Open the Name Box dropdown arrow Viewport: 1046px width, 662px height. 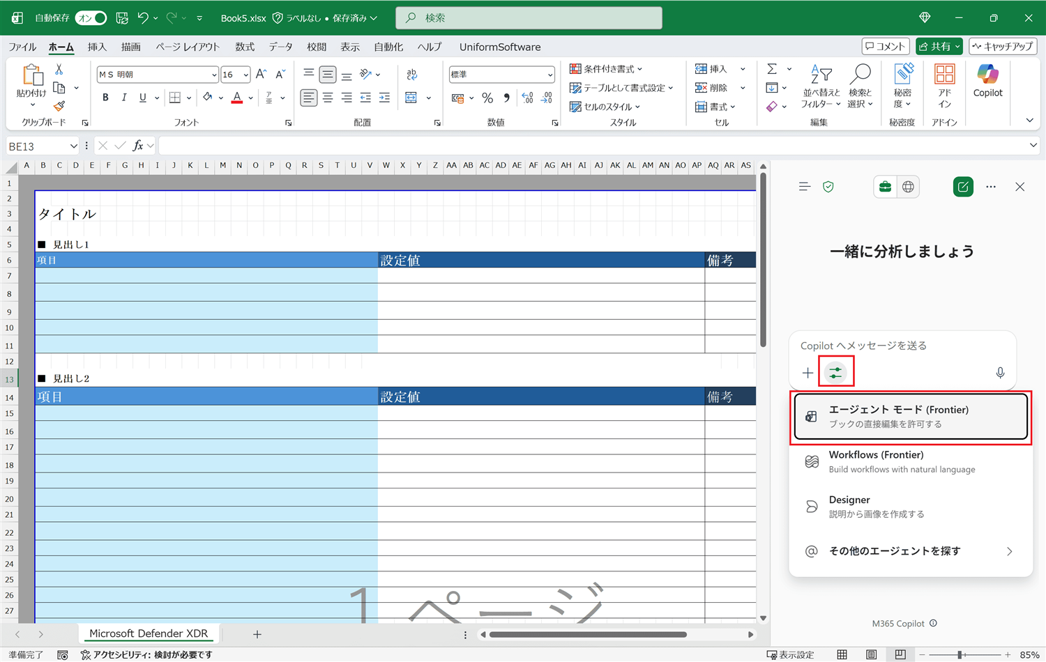pyautogui.click(x=73, y=146)
